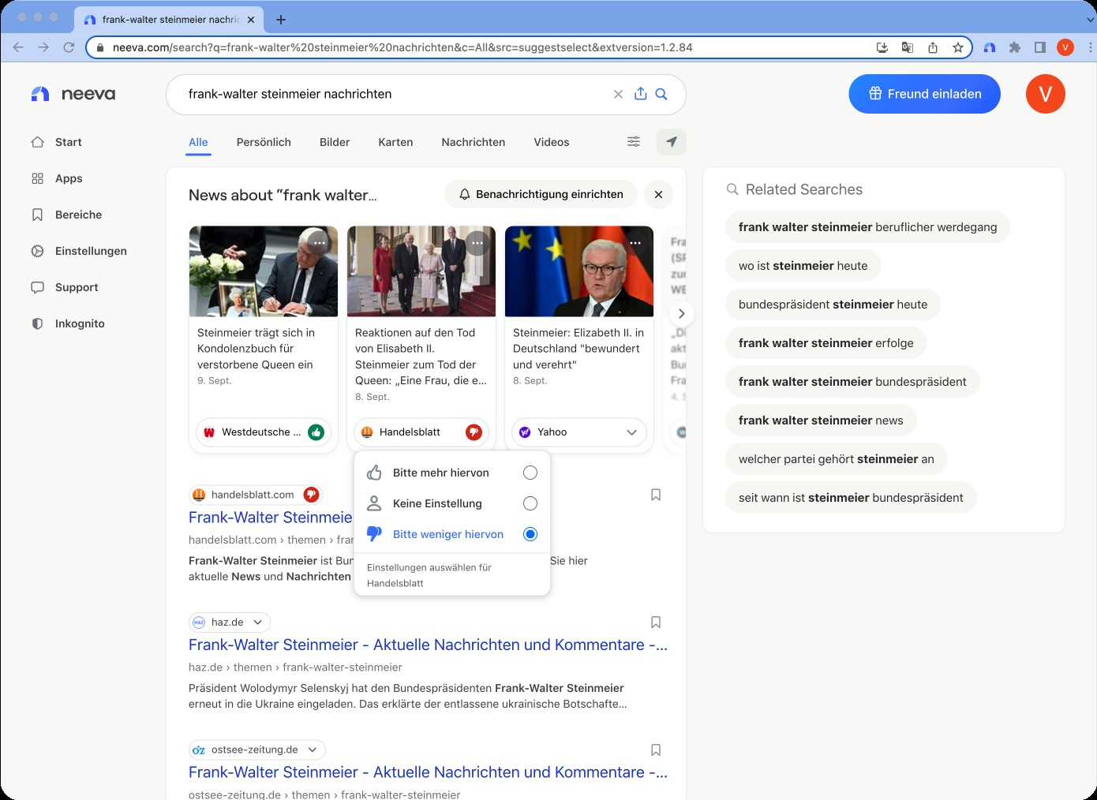Click 'Benachrichtigung einrichten' button
1097x800 pixels.
pos(541,194)
